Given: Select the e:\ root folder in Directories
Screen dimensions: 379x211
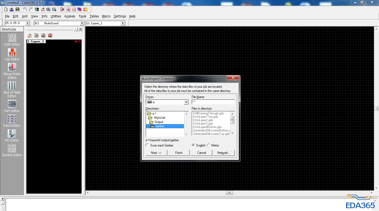Looking at the screenshot, I should (x=152, y=114).
